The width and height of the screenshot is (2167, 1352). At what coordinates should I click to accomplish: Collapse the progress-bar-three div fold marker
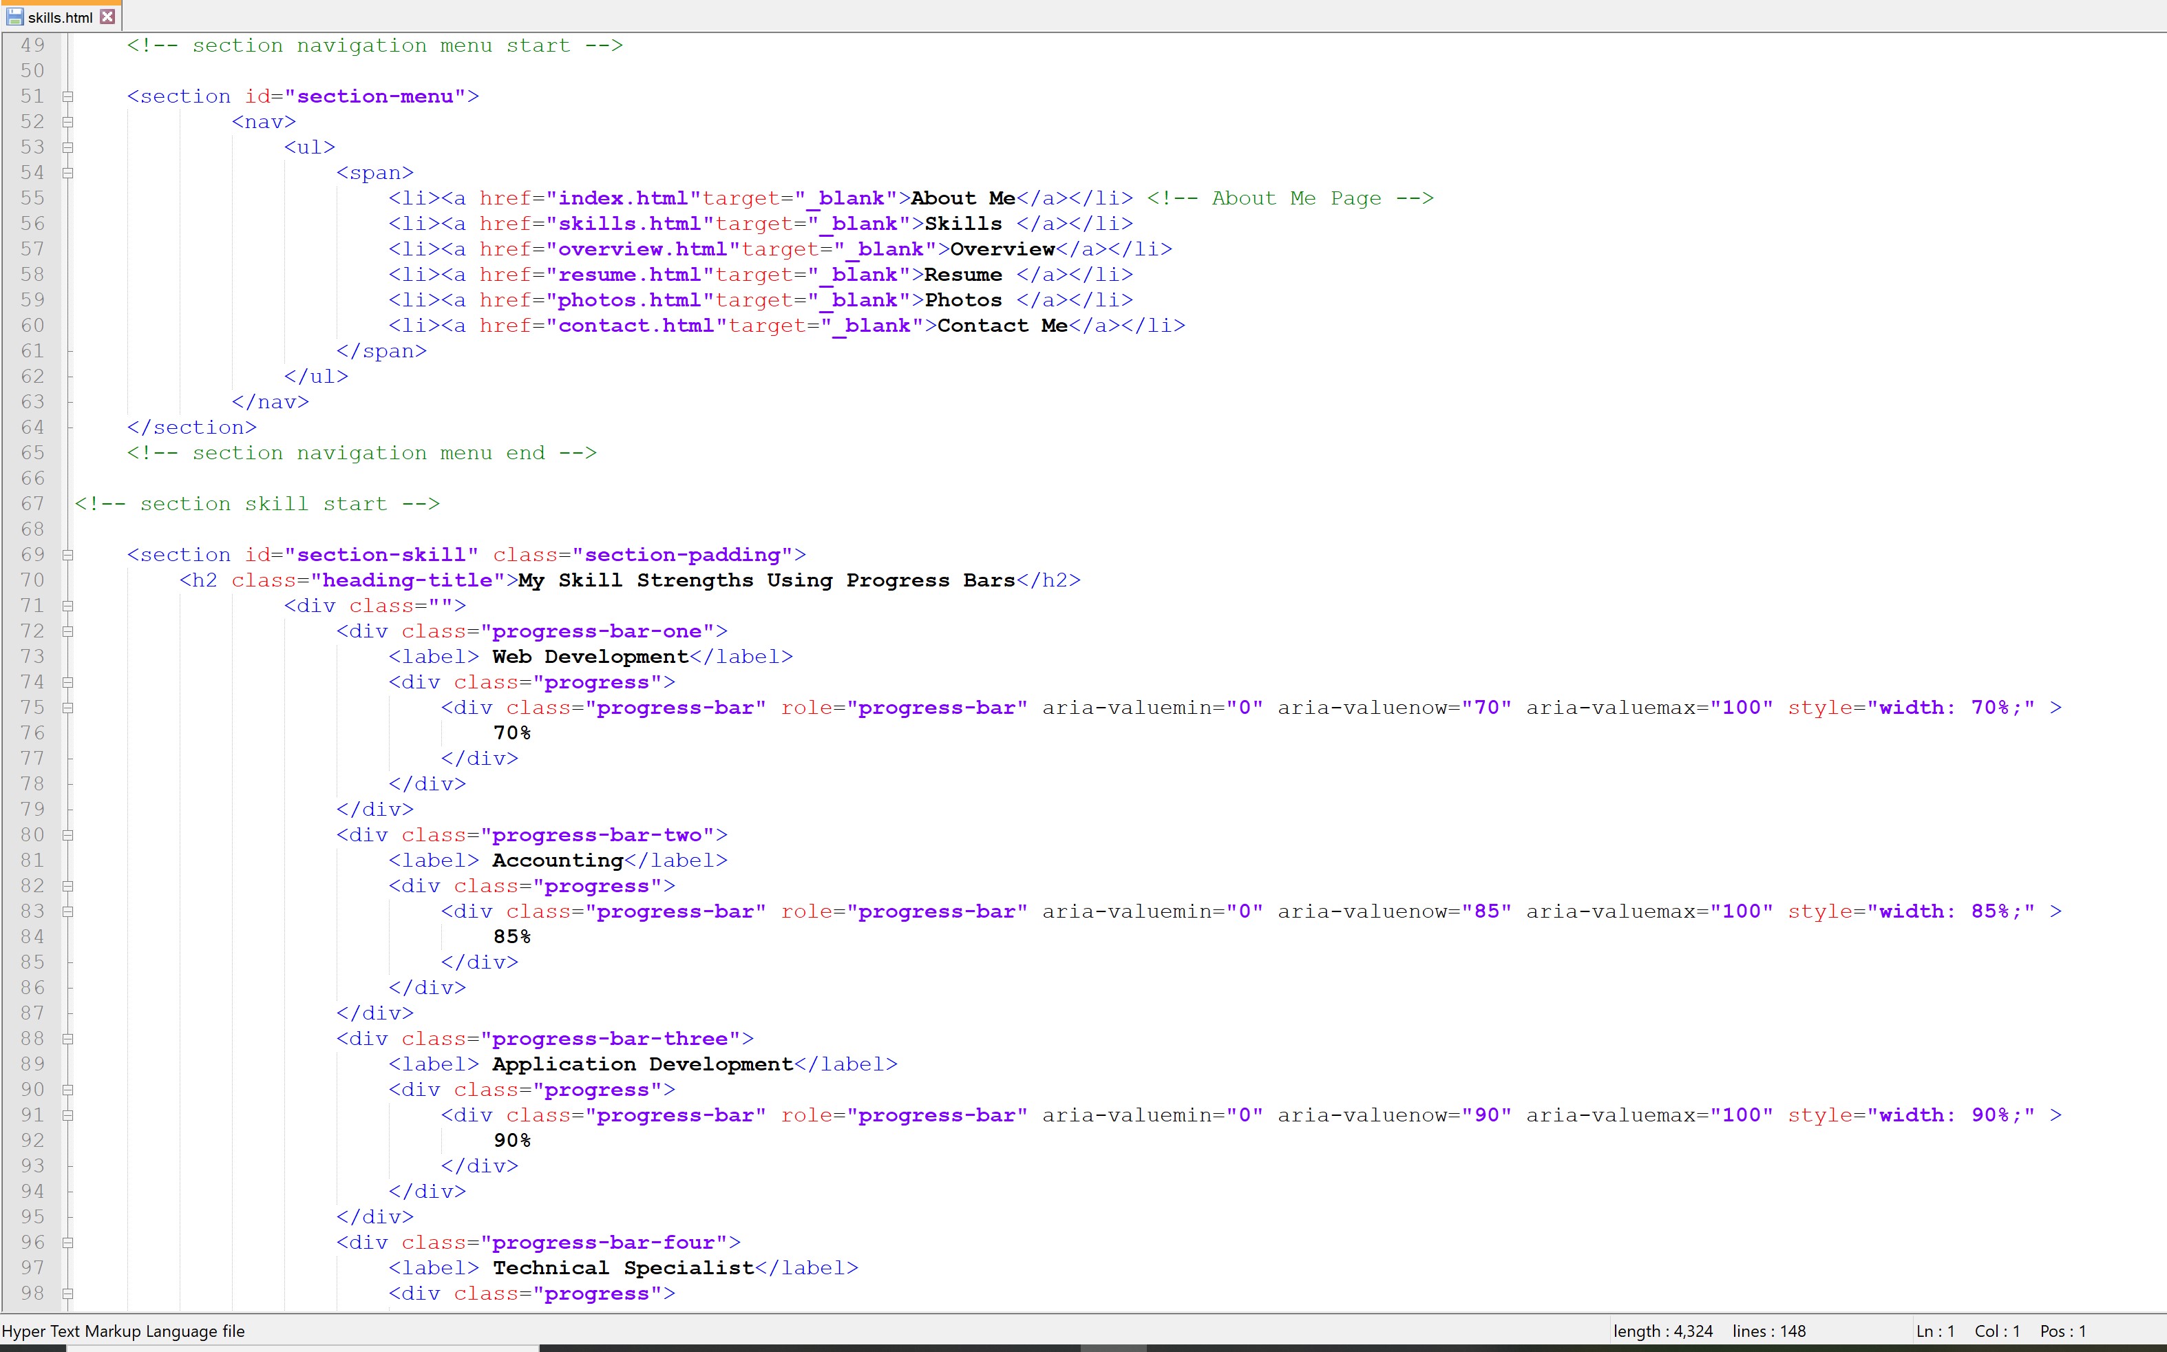click(68, 1039)
